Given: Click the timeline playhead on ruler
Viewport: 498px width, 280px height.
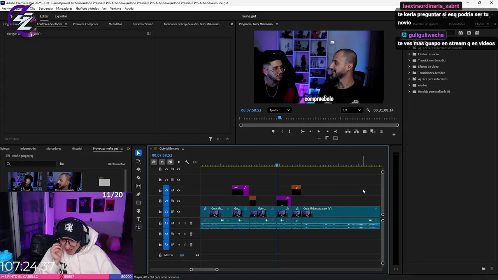Looking at the screenshot, I should coord(277,165).
